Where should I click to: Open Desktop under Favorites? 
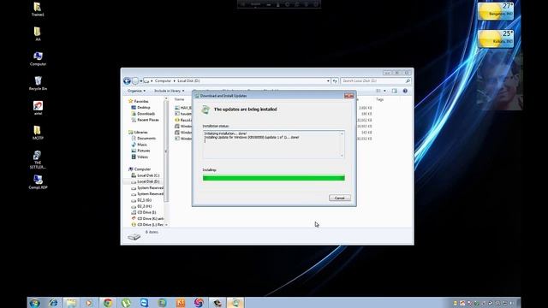point(144,108)
